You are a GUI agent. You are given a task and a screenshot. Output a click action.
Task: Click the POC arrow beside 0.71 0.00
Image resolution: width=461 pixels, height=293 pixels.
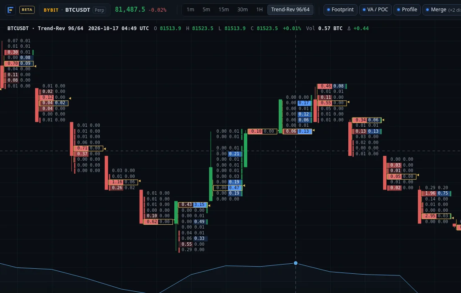click(105, 149)
